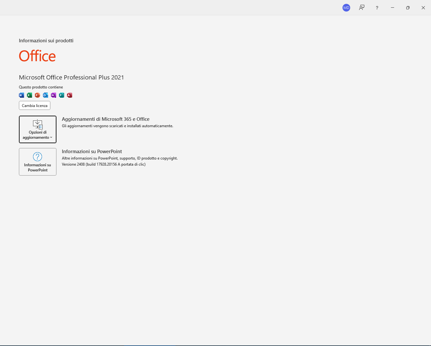Click "Gli aggiornamenti vengono scaricati" description text
The image size is (431, 346).
click(117, 126)
